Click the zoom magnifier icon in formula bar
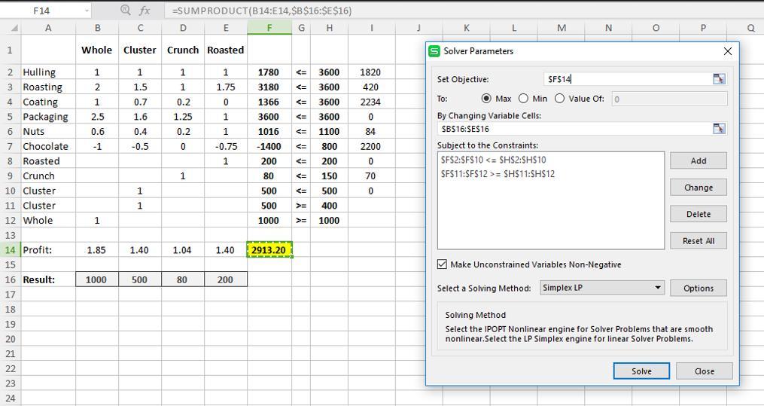Screen dimensions: 764x406 (x=126, y=11)
